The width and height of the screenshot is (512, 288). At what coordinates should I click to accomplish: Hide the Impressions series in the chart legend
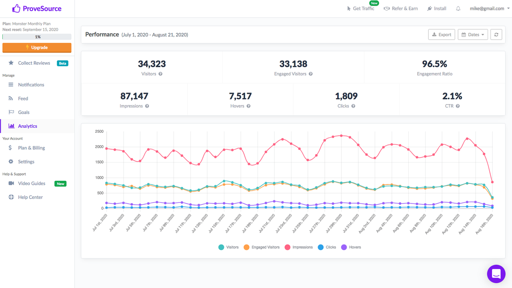pos(298,247)
